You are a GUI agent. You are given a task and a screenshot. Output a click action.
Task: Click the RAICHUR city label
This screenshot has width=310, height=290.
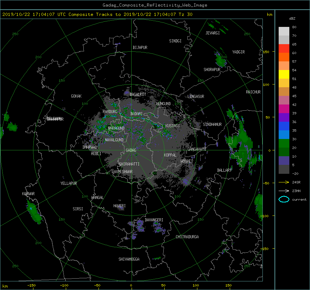(x=253, y=92)
